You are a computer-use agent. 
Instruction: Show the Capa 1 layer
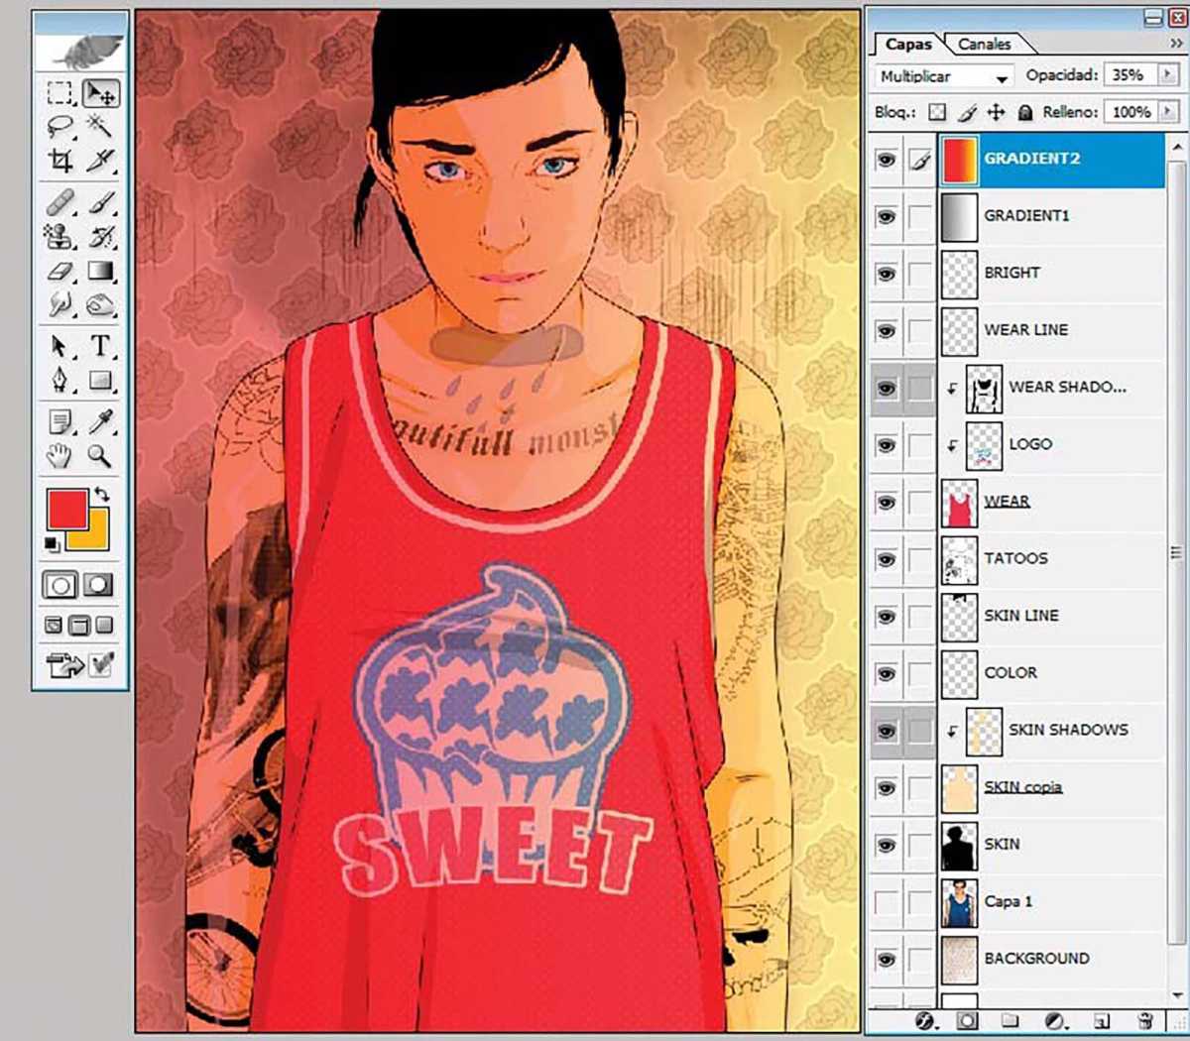pyautogui.click(x=886, y=901)
